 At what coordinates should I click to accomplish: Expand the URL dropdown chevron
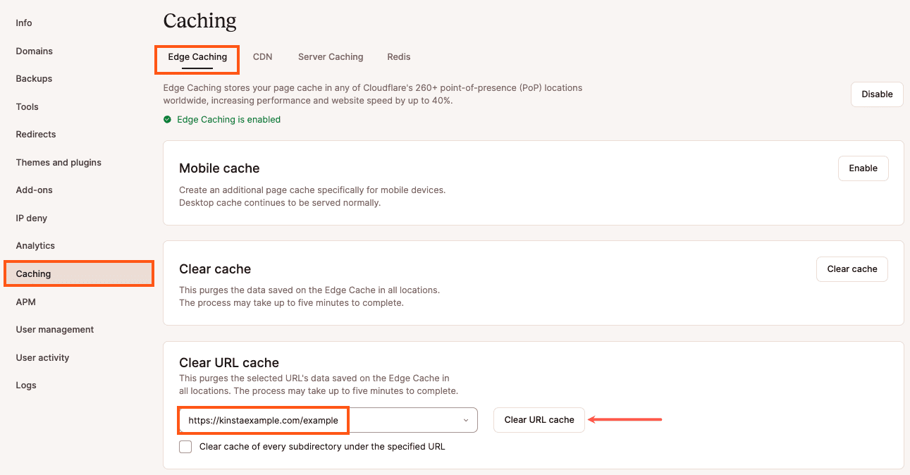pyautogui.click(x=465, y=420)
